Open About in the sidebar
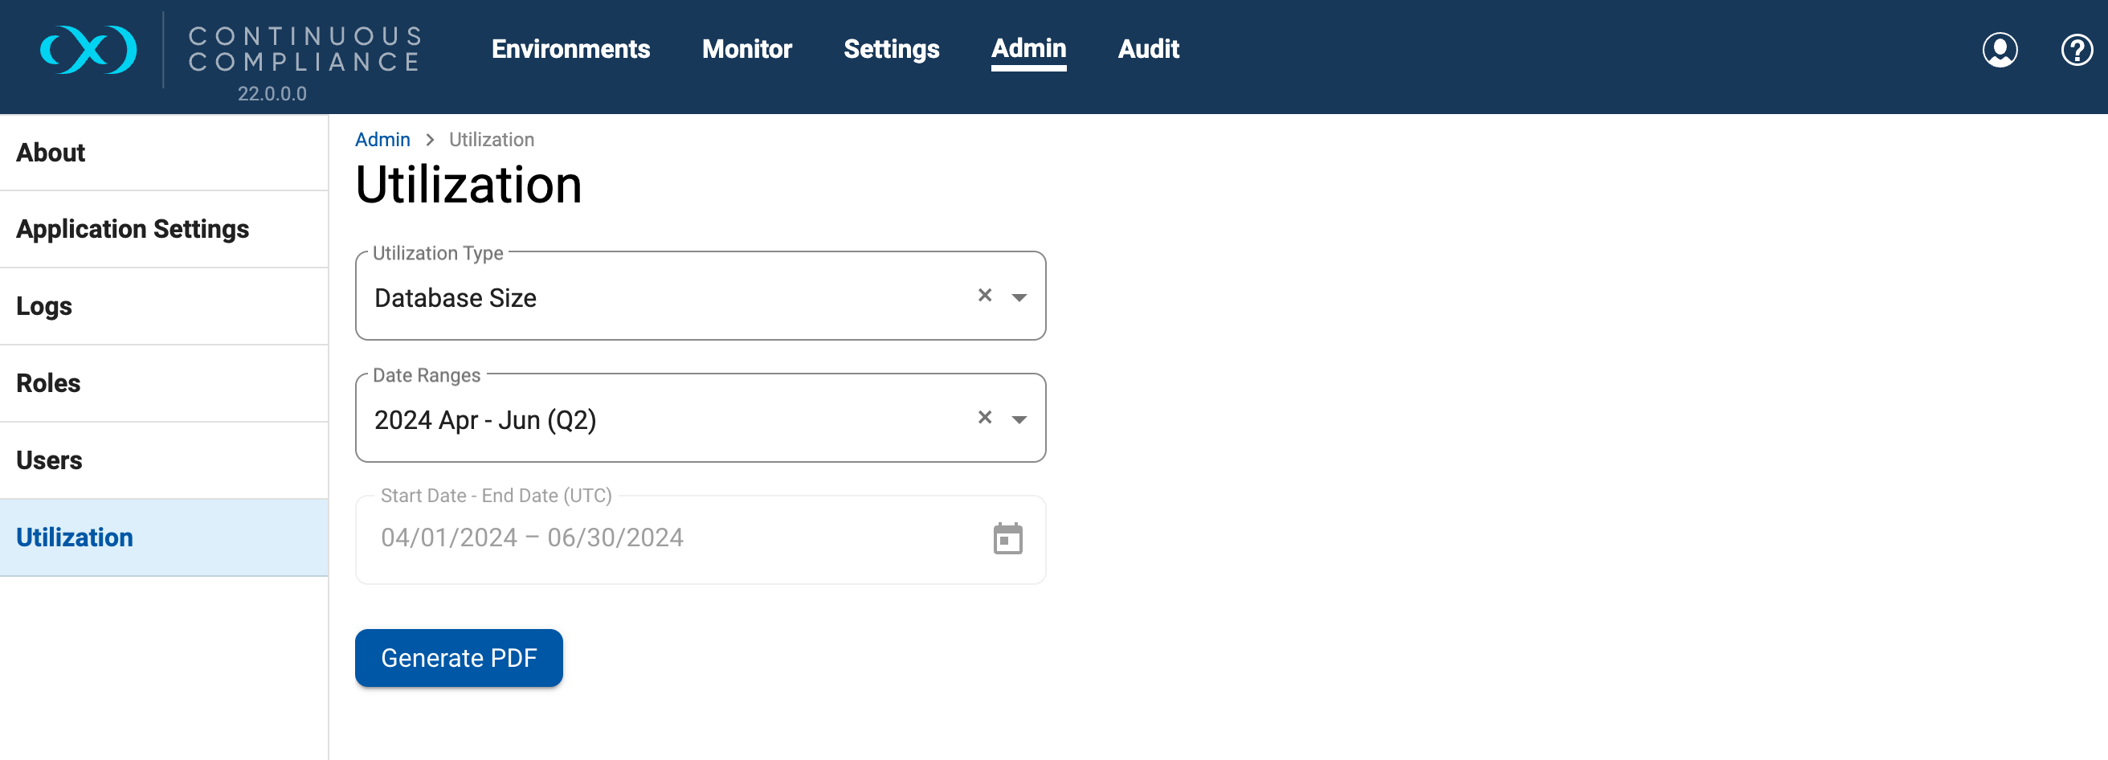Screen dimensions: 2108x760 click(x=51, y=153)
